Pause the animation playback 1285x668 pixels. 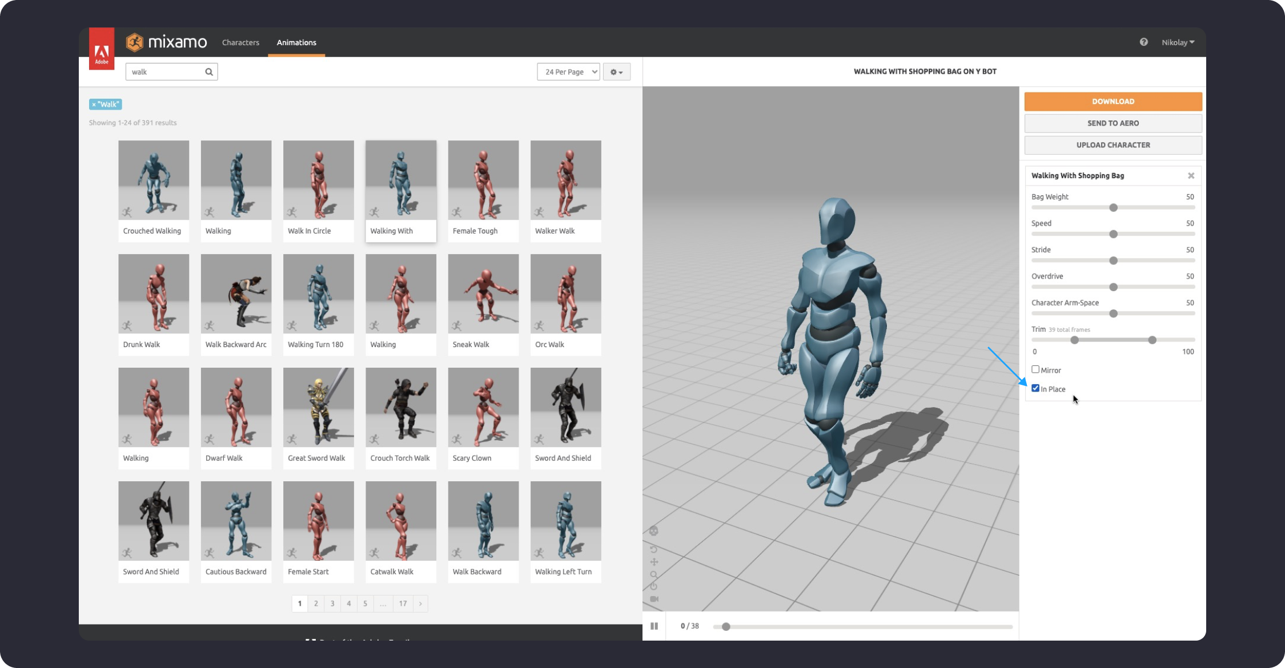coord(654,626)
